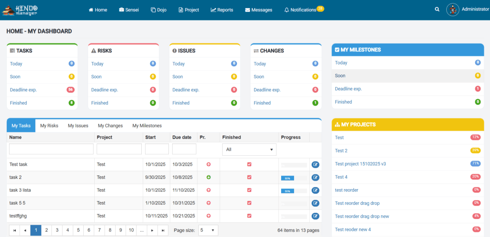
Task: Open the Administrator avatar icon
Action: tap(452, 9)
